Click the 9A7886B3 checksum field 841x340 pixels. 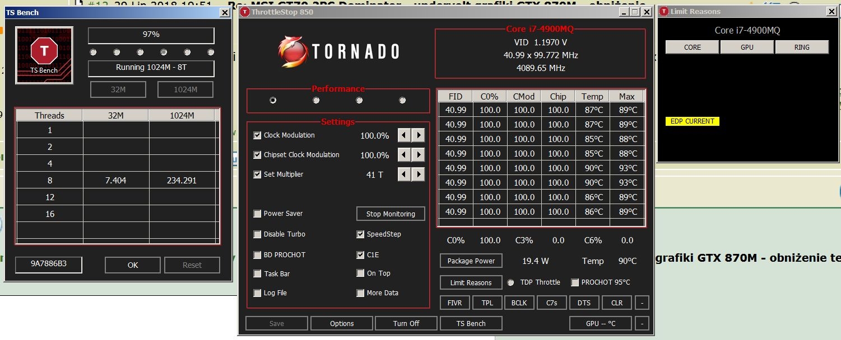click(49, 265)
